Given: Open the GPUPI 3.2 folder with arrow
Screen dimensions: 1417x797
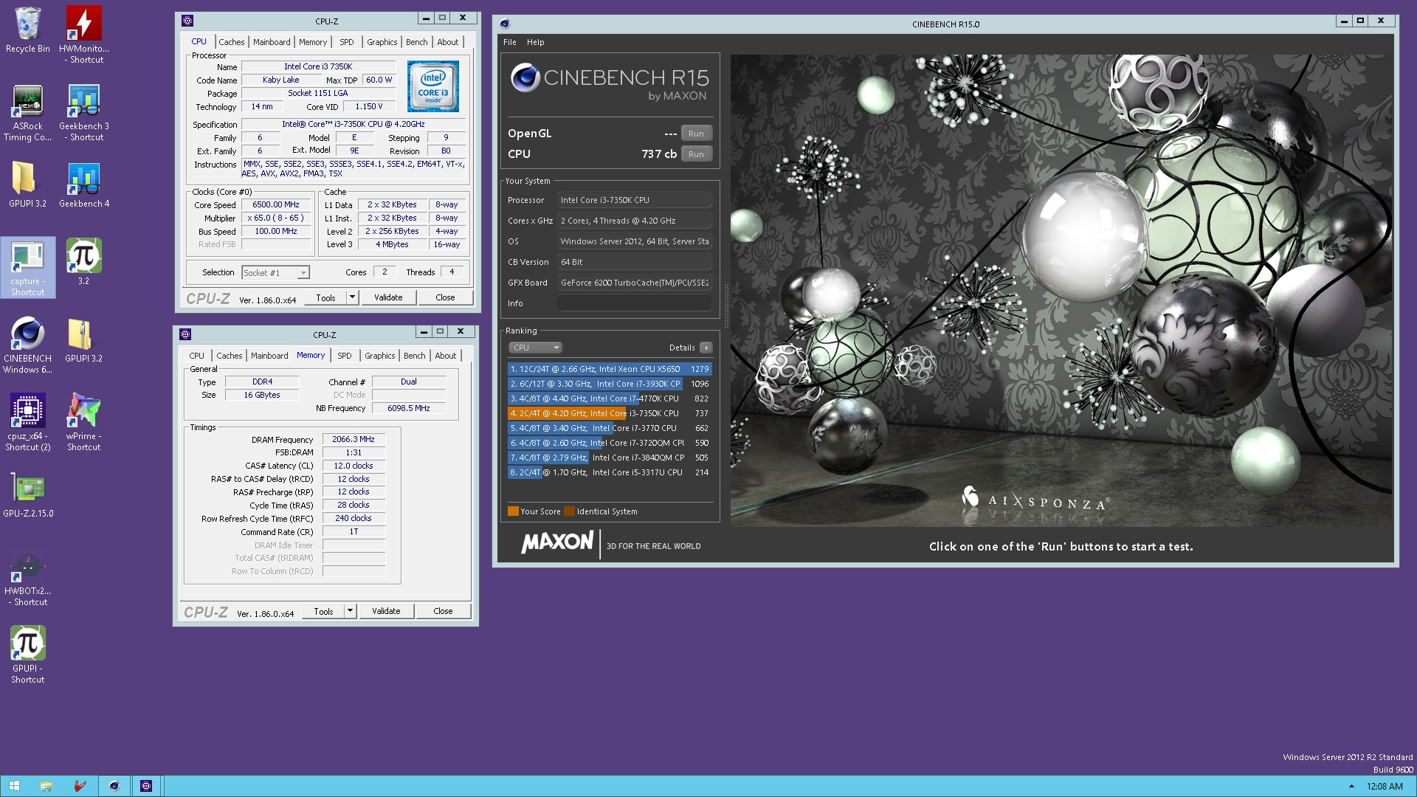Looking at the screenshot, I should (27, 184).
